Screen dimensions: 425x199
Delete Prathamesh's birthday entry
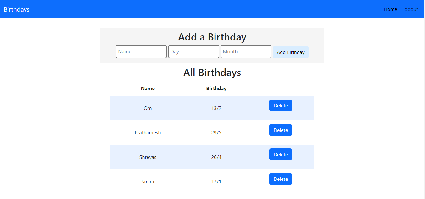click(x=281, y=130)
